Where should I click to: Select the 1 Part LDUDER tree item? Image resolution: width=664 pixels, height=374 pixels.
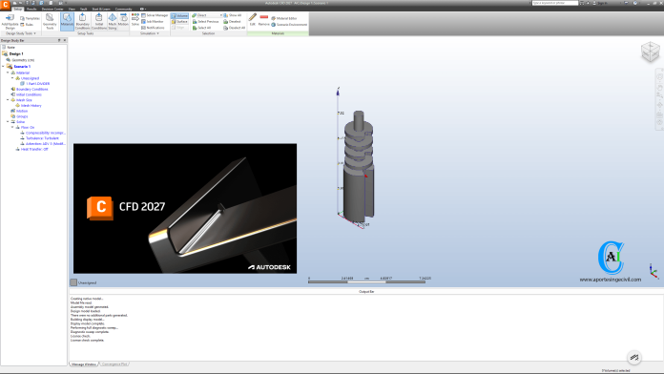38,83
